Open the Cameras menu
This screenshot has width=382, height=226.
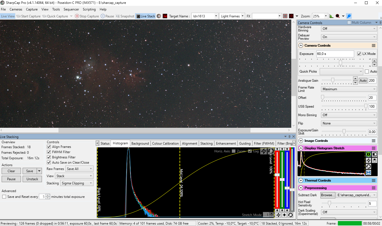coord(16,9)
